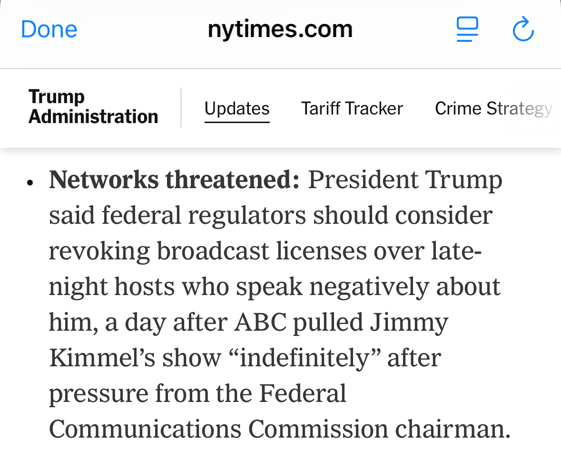Click the word "Federal" after "pressure from the"

click(303, 394)
